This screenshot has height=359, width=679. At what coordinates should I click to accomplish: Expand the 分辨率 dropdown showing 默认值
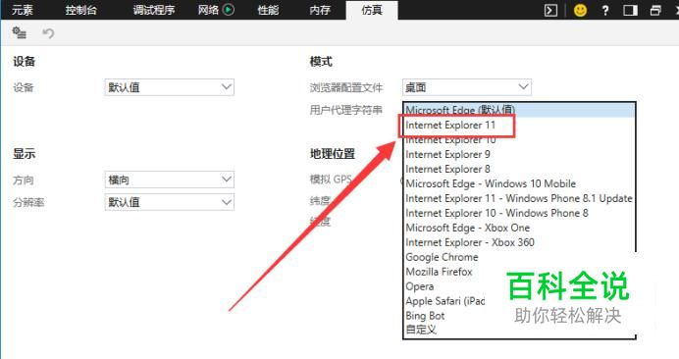(170, 202)
